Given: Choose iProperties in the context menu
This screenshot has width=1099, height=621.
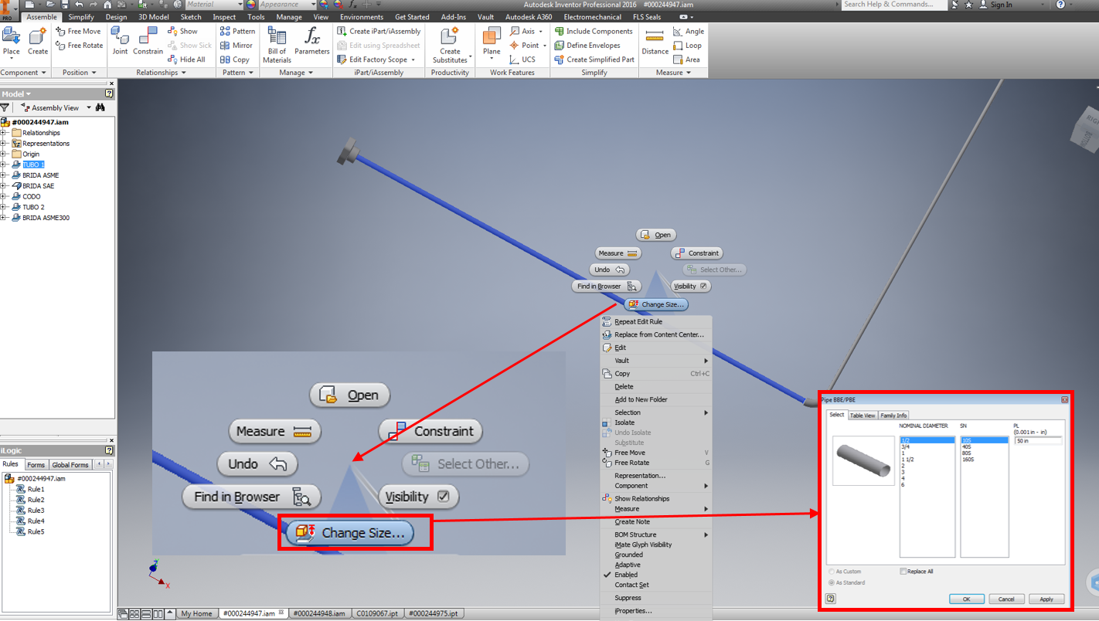Looking at the screenshot, I should coord(655,611).
